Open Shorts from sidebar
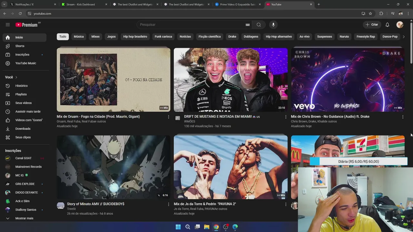Image resolution: width=413 pixels, height=232 pixels. pyautogui.click(x=25, y=46)
